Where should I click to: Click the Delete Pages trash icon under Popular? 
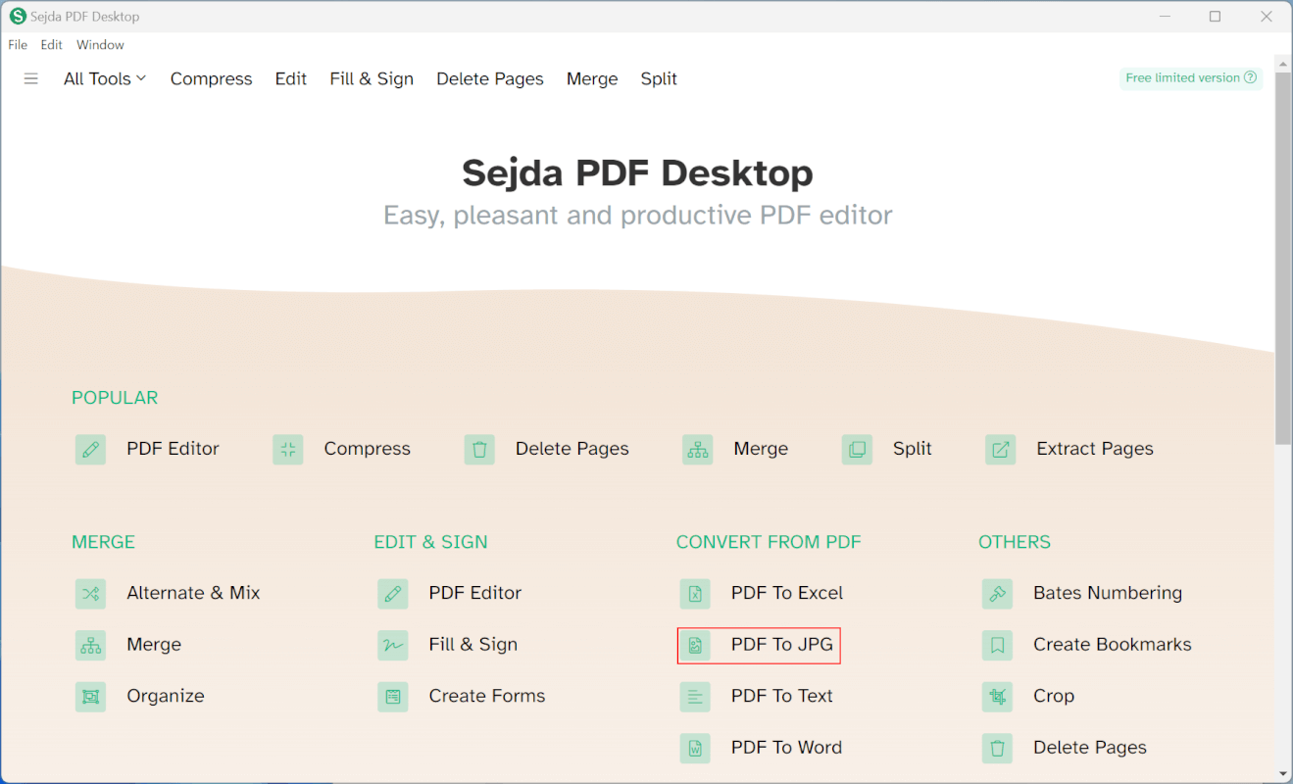pos(479,450)
